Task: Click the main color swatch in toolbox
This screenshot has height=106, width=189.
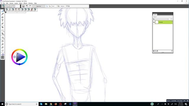Action: click(3, 55)
